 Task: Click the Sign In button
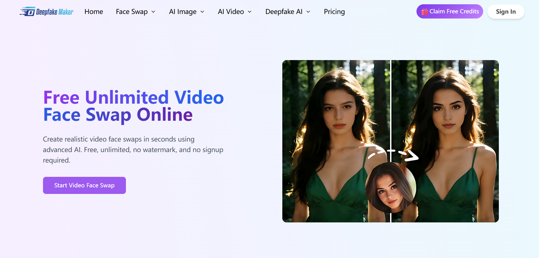[x=506, y=11]
